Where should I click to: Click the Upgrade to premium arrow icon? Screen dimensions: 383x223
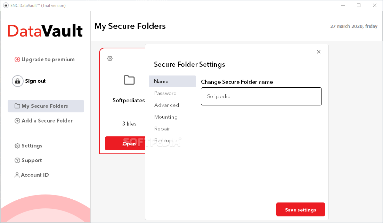[x=17, y=59]
